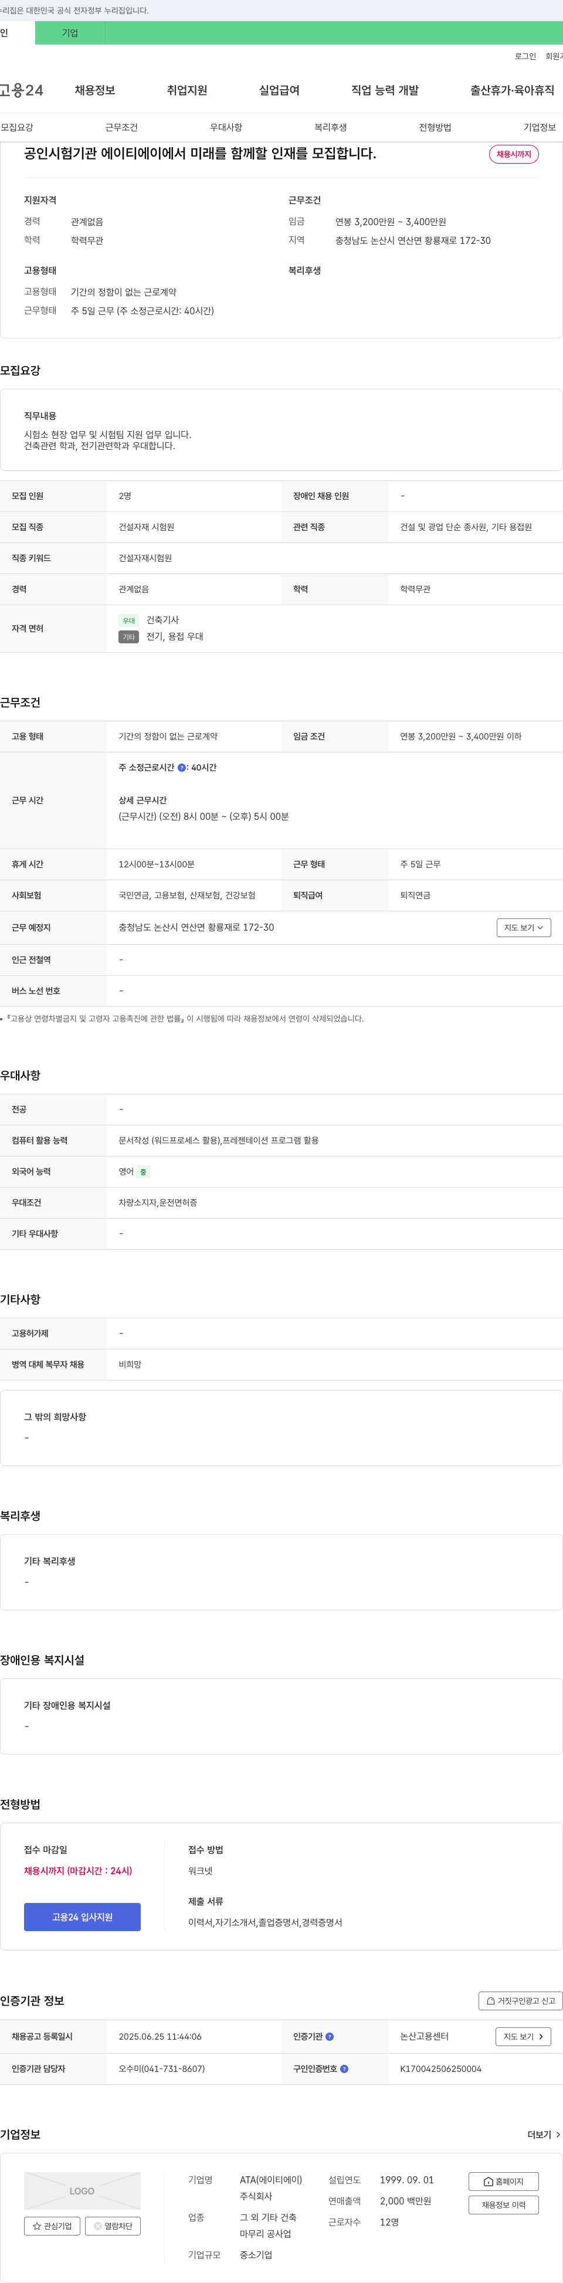The height and width of the screenshot is (2283, 563).
Task: Click the 2,000 백만원 연매출액 value
Action: pos(405,2200)
